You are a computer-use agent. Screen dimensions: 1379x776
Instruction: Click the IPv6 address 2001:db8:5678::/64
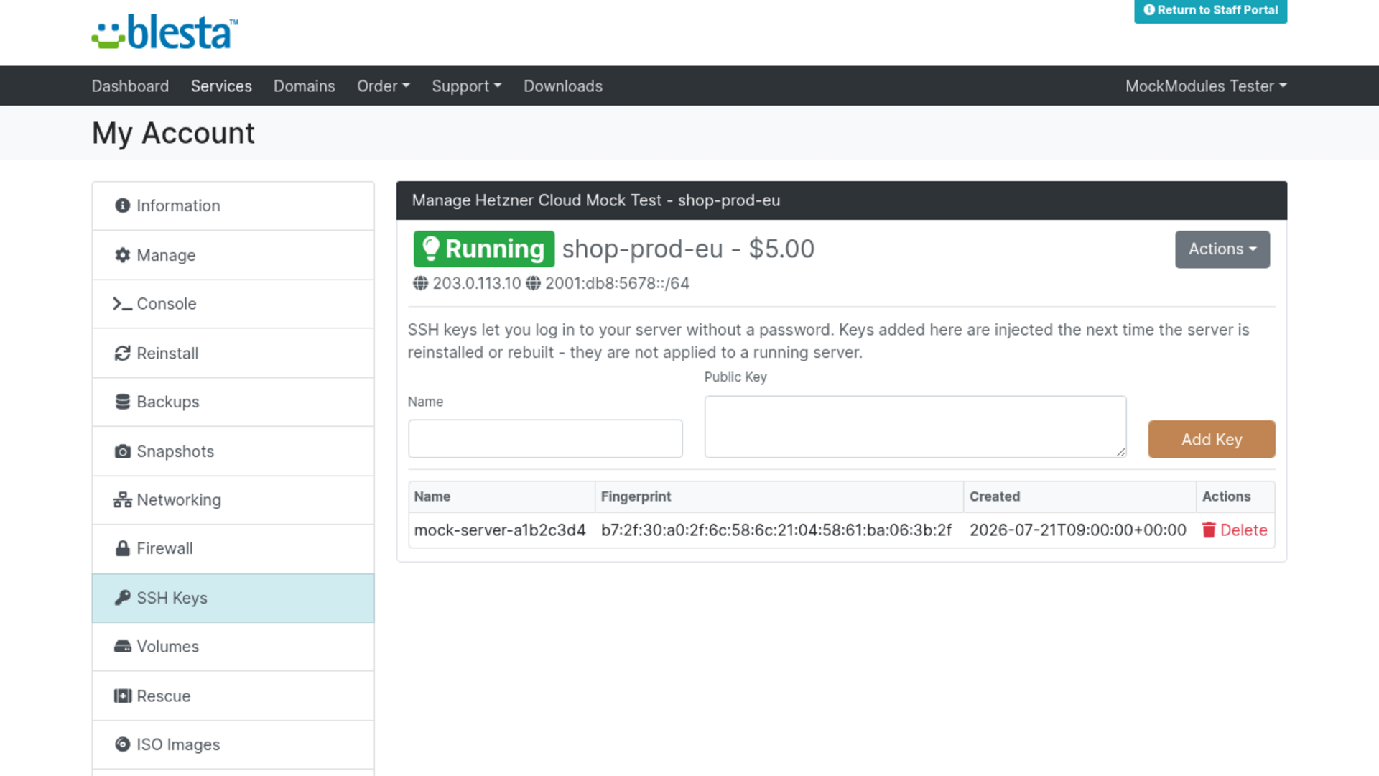(x=617, y=283)
